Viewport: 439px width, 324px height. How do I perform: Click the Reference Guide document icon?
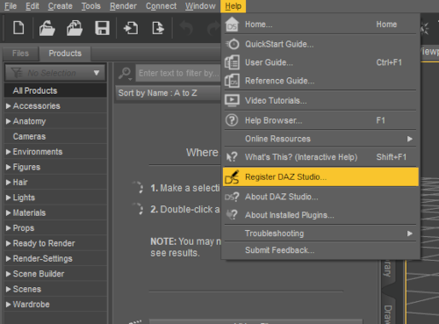click(232, 81)
